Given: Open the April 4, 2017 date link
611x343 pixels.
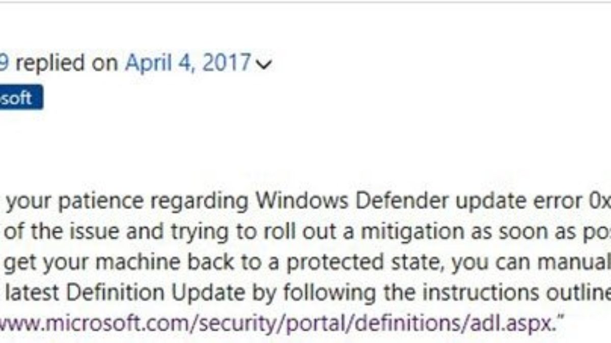Looking at the screenshot, I should 188,63.
